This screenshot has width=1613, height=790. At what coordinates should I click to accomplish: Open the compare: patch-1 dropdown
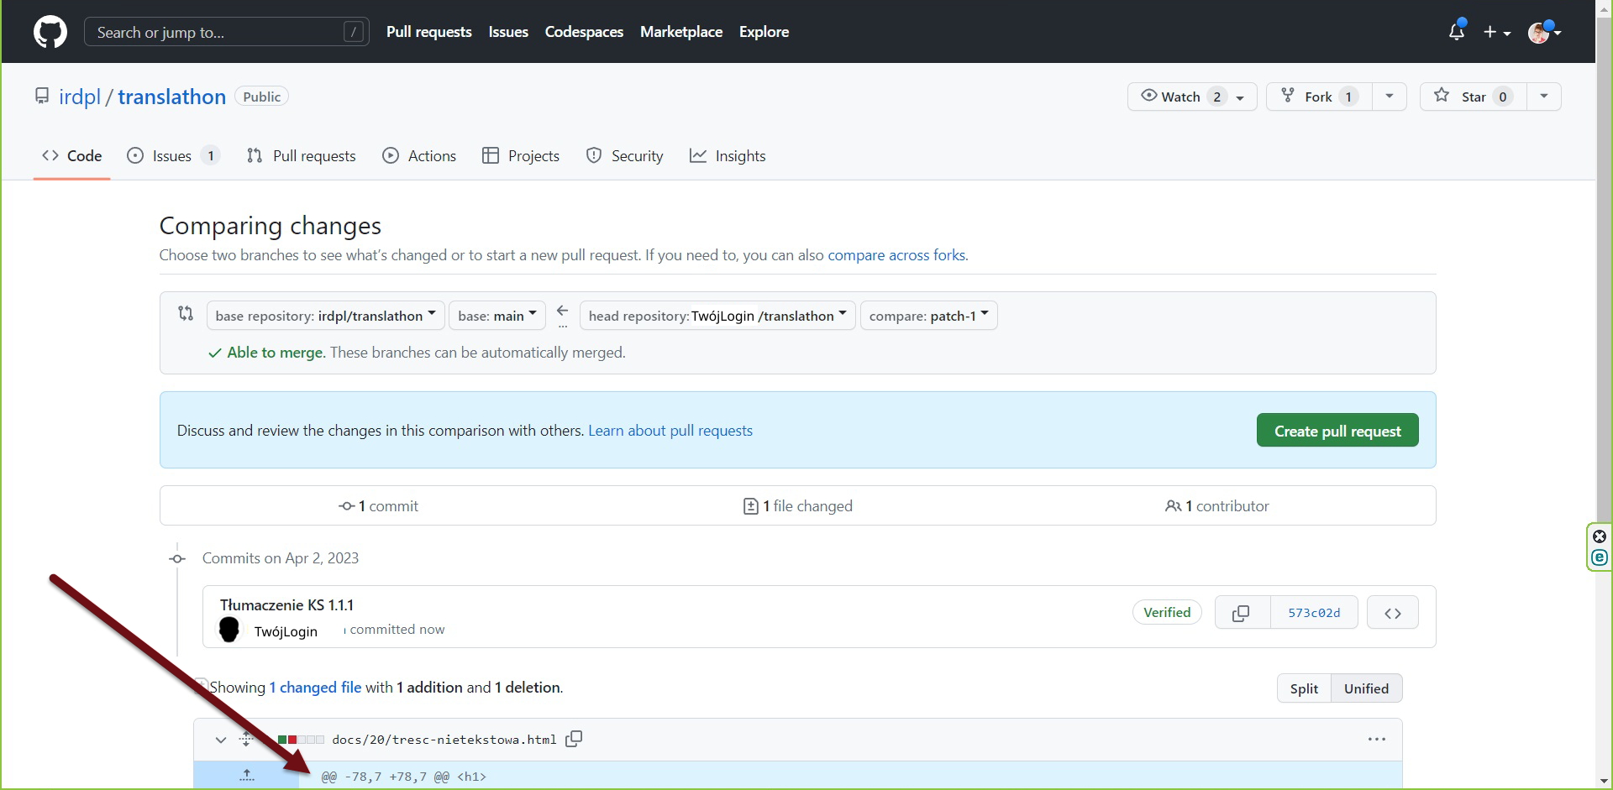tap(928, 316)
